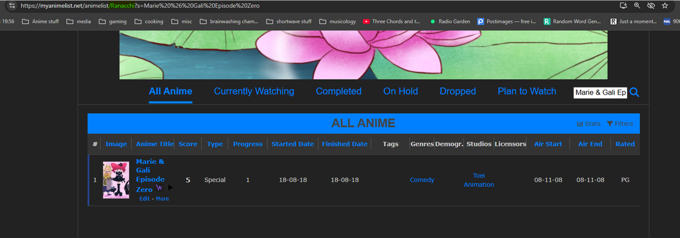This screenshot has height=238, width=680.
Task: Open the cooking bookmark folder
Action: (149, 22)
